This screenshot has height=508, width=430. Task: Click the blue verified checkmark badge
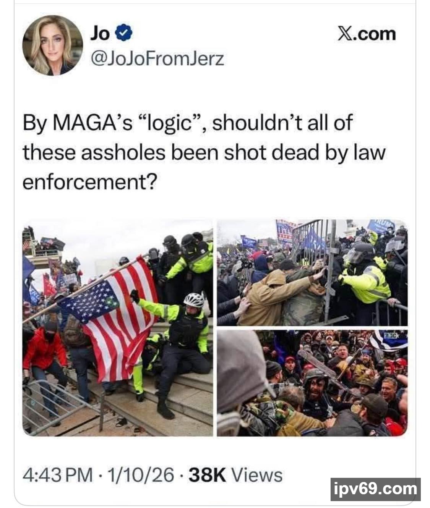[x=125, y=34]
